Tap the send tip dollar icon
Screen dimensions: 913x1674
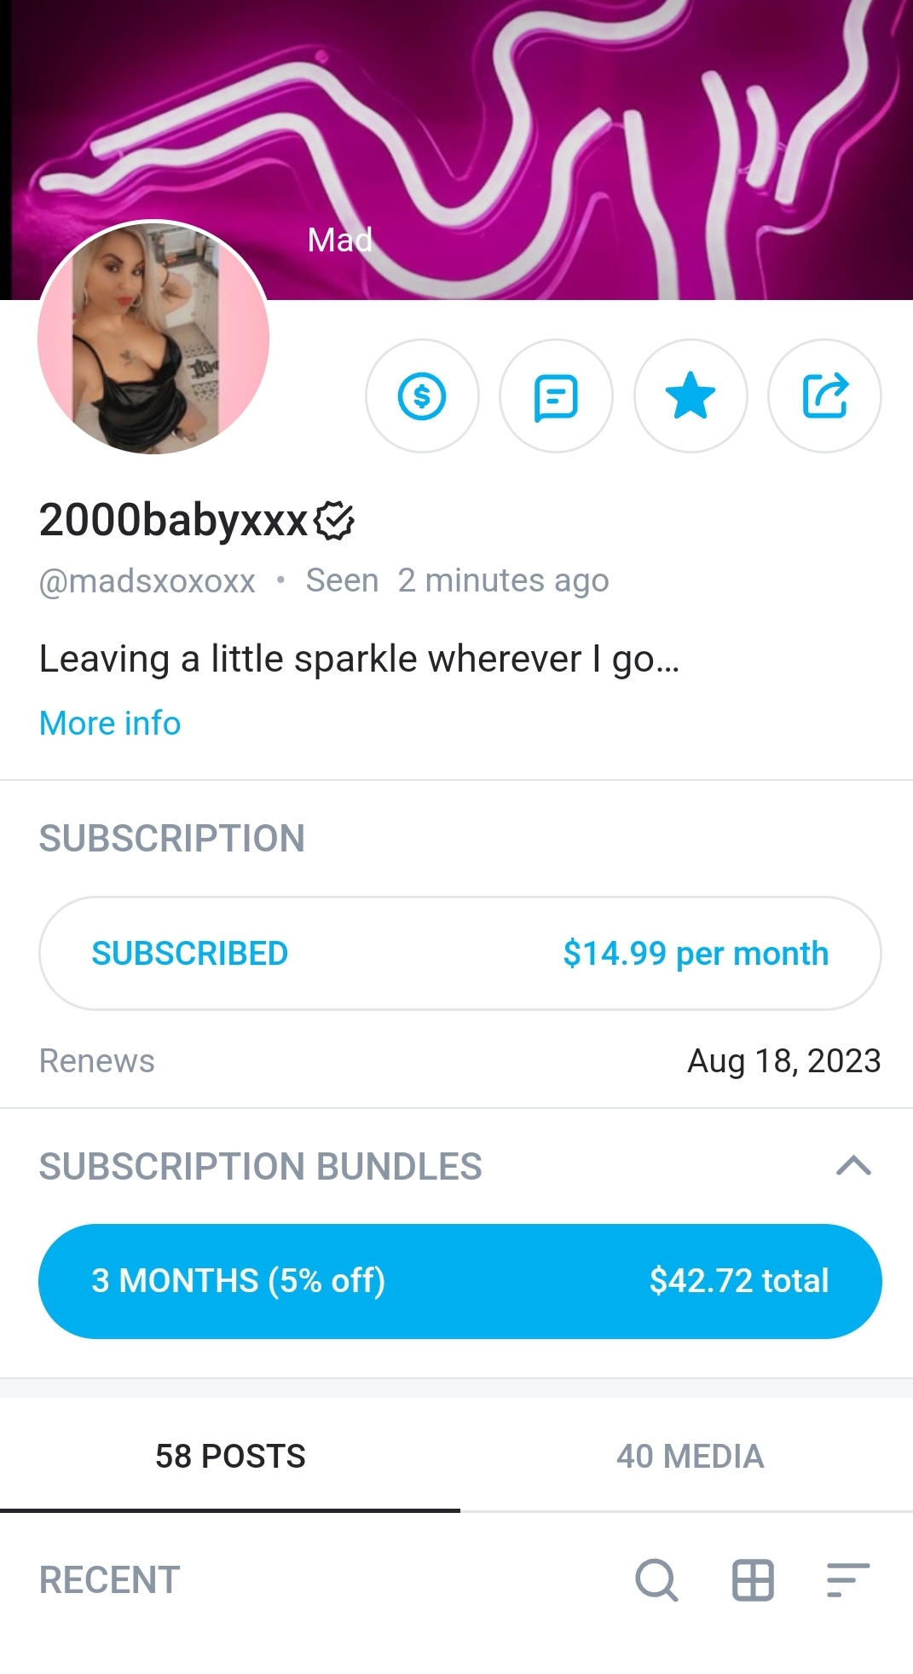422,396
